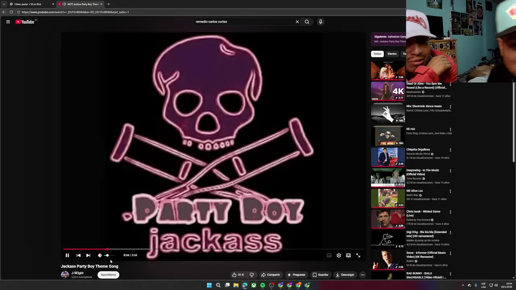Image resolution: width=516 pixels, height=290 pixels.
Task: Adjust the volume slider handle
Action: click(107, 255)
